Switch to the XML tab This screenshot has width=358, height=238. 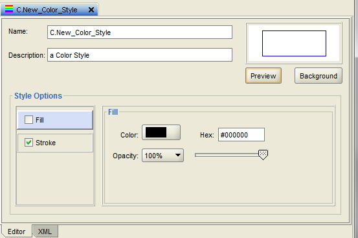pos(45,232)
